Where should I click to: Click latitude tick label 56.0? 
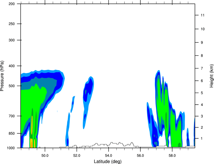point(140,156)
